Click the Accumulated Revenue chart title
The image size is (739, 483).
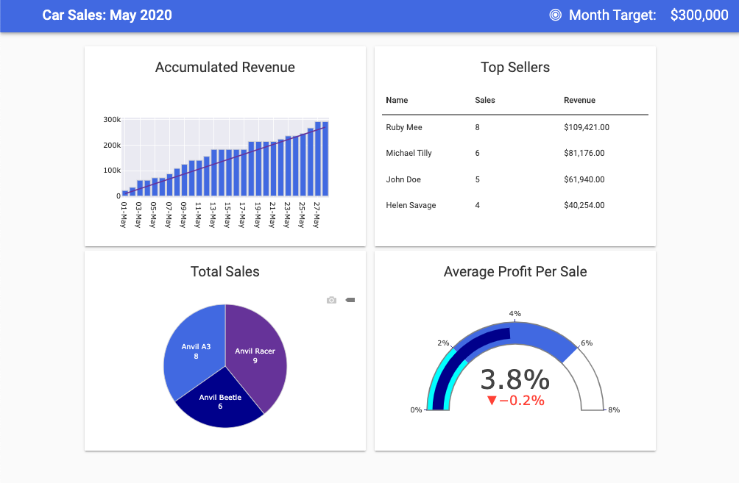coord(224,68)
